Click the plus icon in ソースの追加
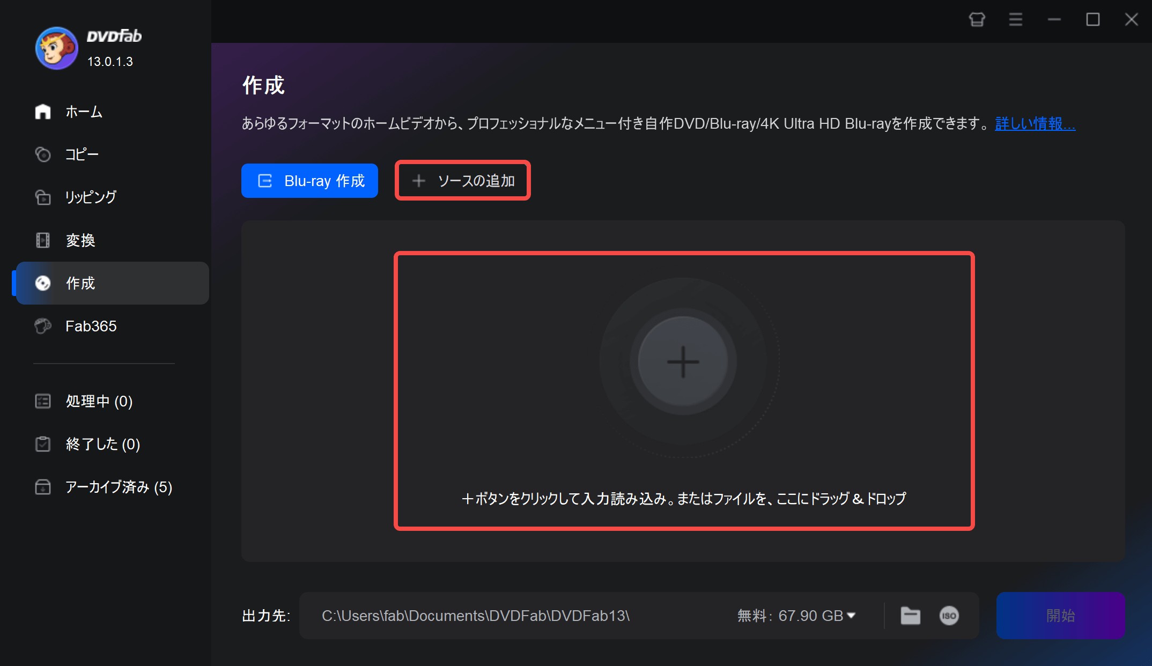This screenshot has width=1152, height=666. click(419, 181)
